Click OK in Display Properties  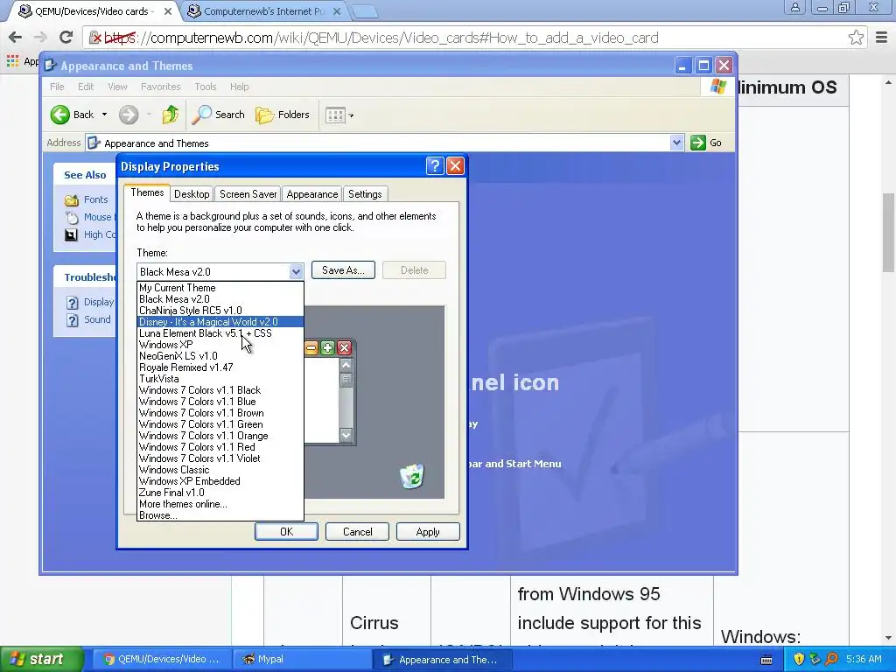coord(286,532)
